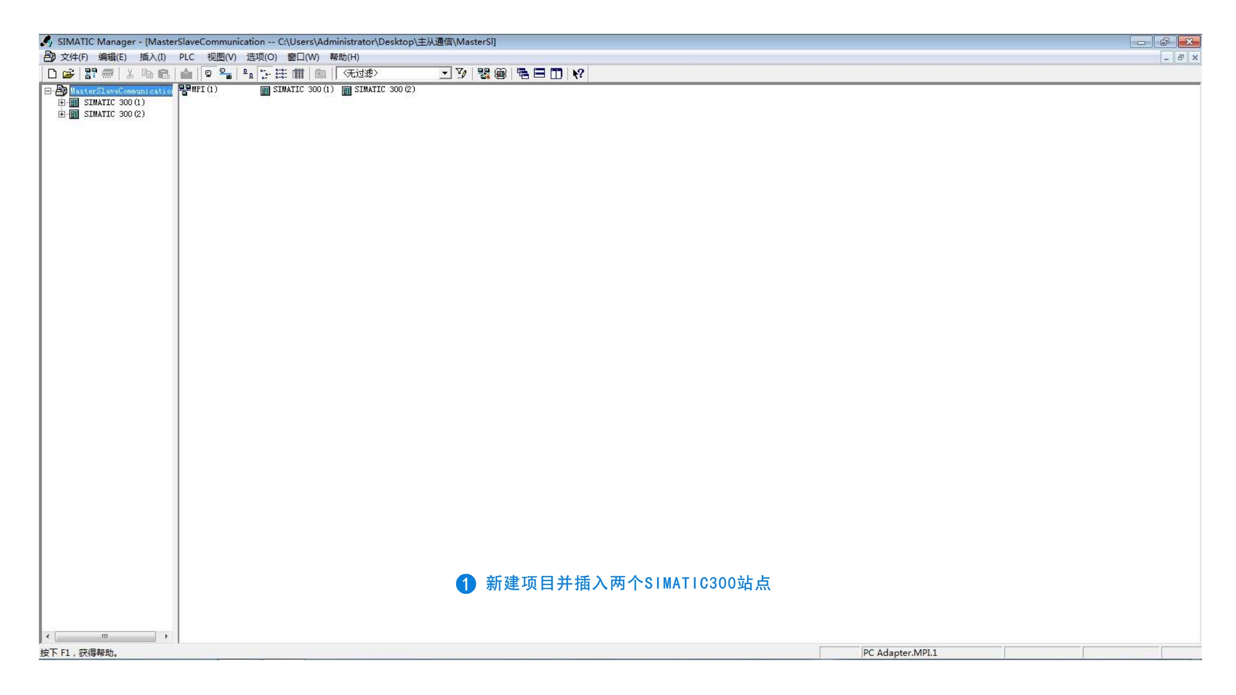Click the tree scrollbar right arrow

click(x=166, y=637)
